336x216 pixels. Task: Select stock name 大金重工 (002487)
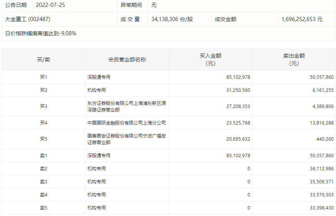(x=28, y=19)
